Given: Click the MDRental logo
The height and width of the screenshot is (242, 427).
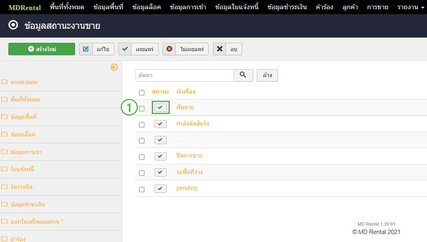Looking at the screenshot, I should 24,7.
